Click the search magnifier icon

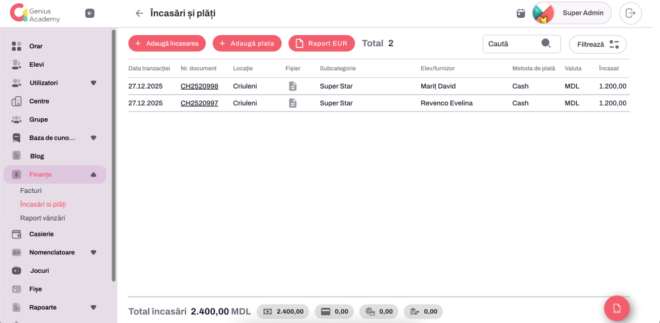(x=546, y=44)
